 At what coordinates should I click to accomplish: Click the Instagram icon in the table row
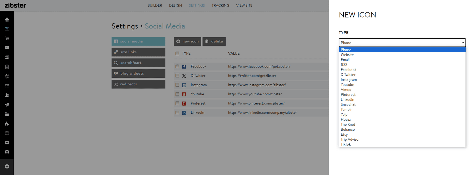tap(184, 85)
